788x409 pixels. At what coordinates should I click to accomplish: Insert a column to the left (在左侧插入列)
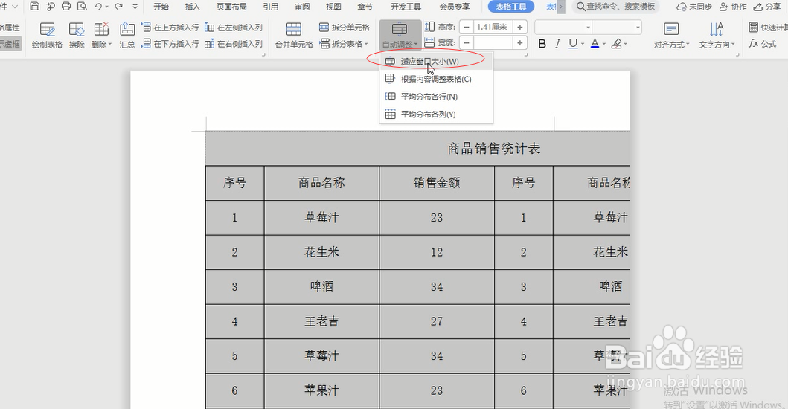(234, 27)
